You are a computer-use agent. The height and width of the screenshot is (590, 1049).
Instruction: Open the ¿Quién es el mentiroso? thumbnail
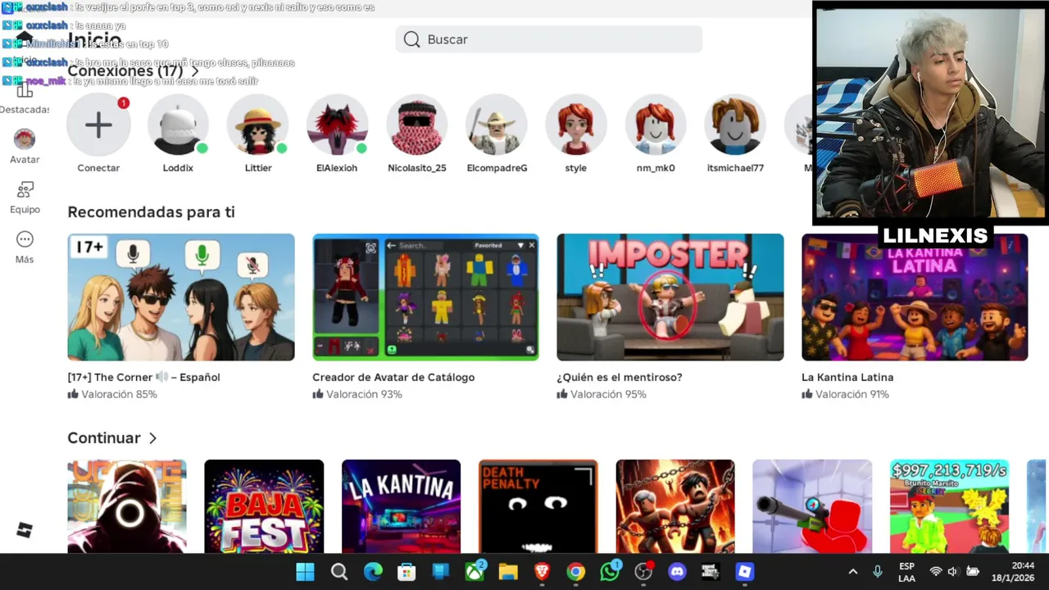coord(670,297)
